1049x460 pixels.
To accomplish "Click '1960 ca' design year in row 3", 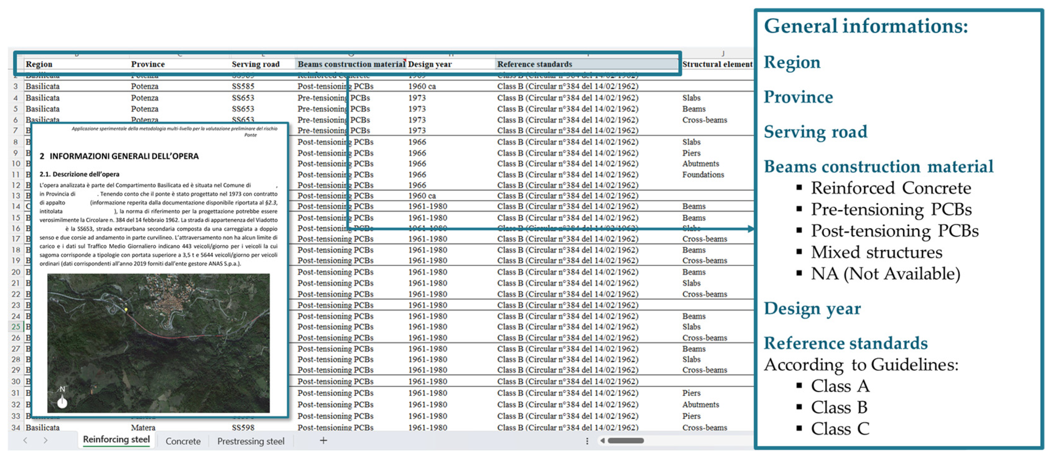I will (422, 86).
